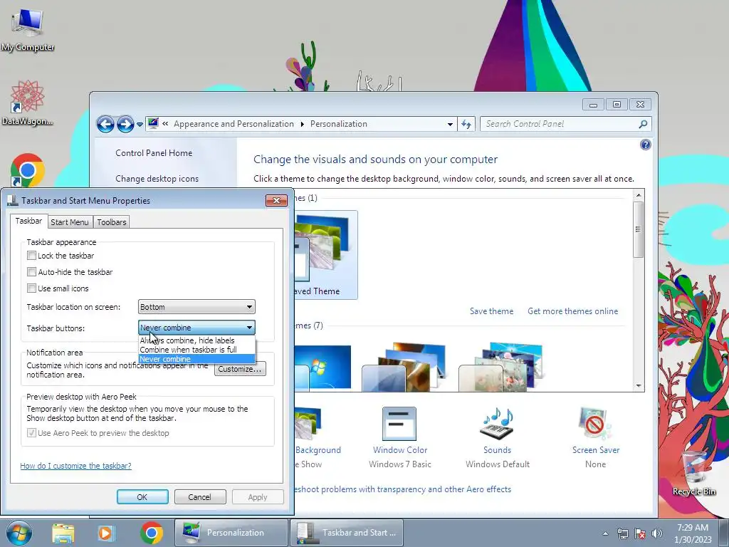The height and width of the screenshot is (547, 729).
Task: Open the address bar history dropdown
Action: (x=450, y=124)
